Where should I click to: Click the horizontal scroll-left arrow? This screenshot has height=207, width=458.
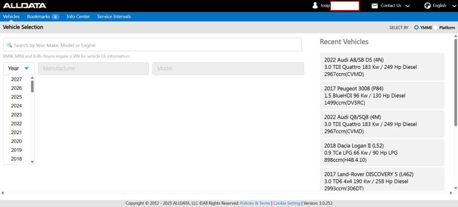click(2, 193)
